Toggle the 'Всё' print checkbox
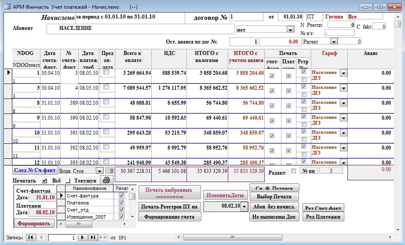This screenshot has height=245, width=405. [x=44, y=180]
